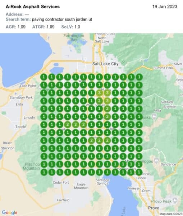Select the leftmost rank 2 pin in the upper trio
Image resolution: width=183 pixels, height=216 pixels.
[68, 124]
